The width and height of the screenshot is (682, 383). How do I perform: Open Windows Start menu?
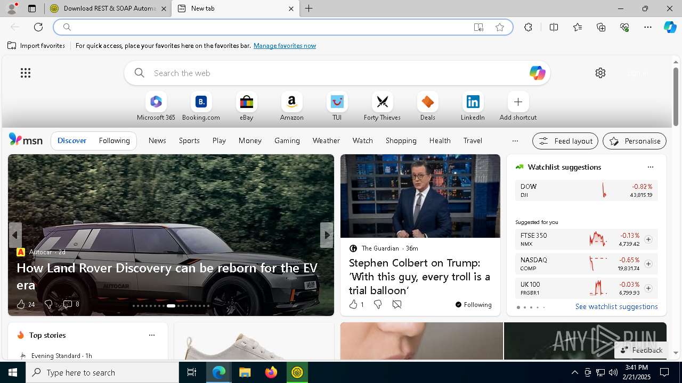13,372
